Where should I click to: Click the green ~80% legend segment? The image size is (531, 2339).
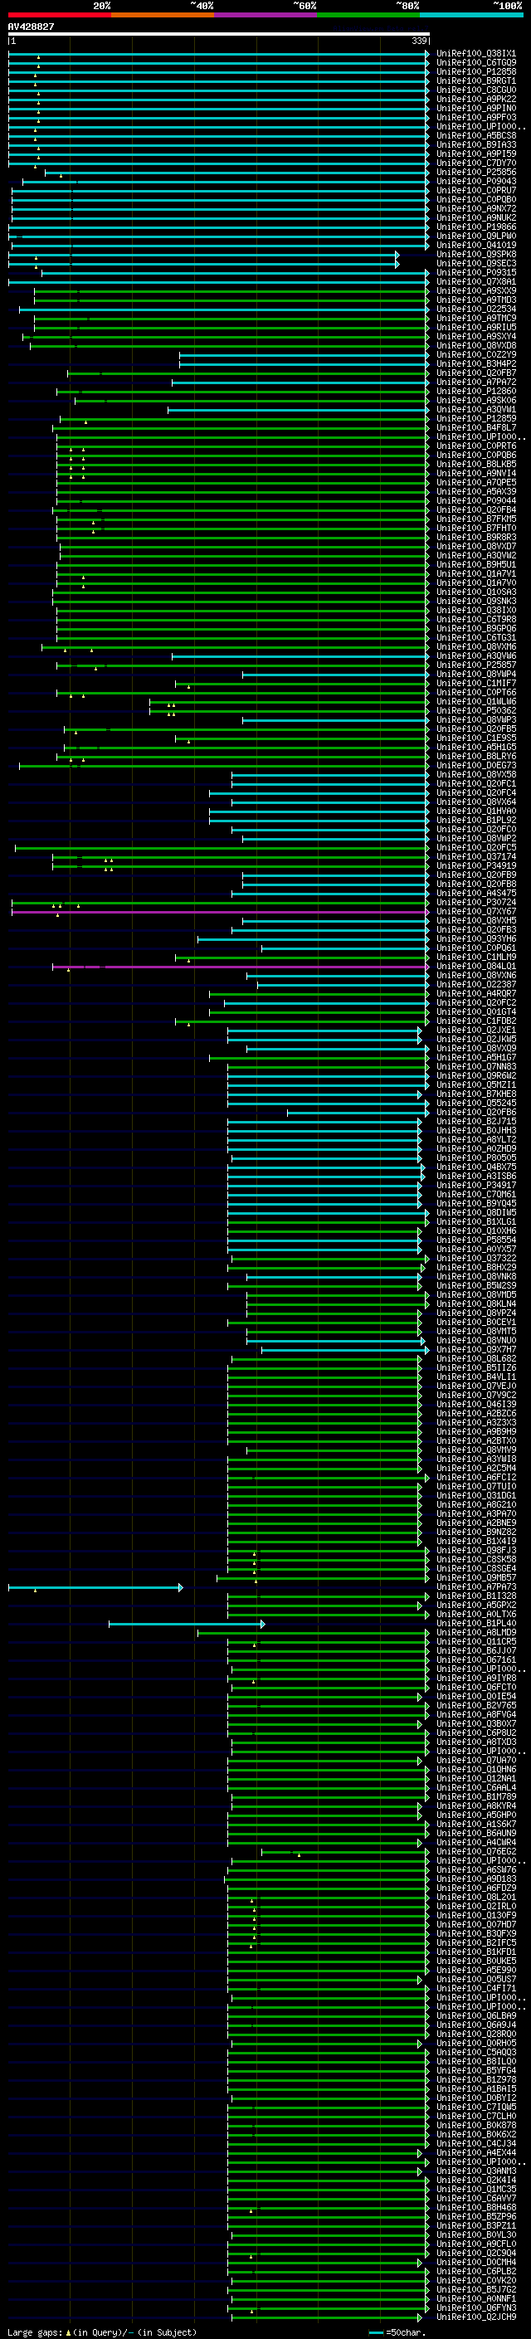[x=368, y=15]
